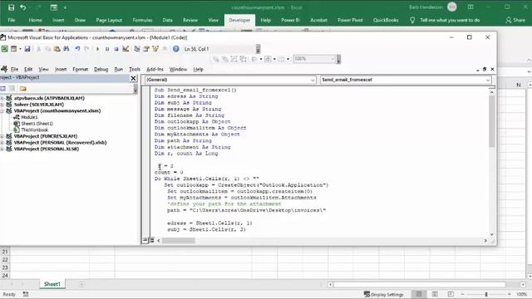Viewport: 532px width, 299px height.
Task: Click the Break pause icon
Action: point(107,49)
